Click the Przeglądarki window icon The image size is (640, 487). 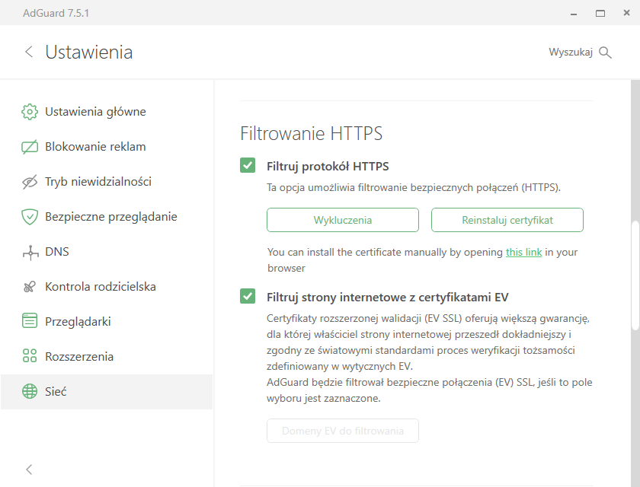[x=30, y=320]
